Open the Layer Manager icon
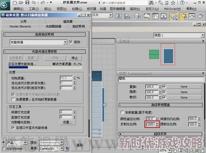206x153 pixels. click(137, 17)
